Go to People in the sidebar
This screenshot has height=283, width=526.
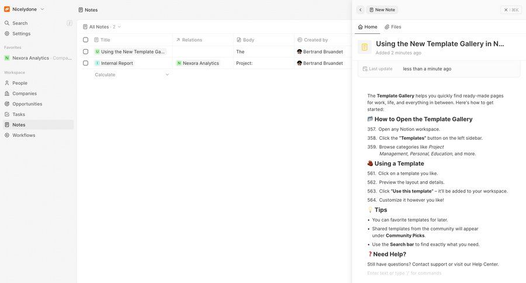pos(20,83)
